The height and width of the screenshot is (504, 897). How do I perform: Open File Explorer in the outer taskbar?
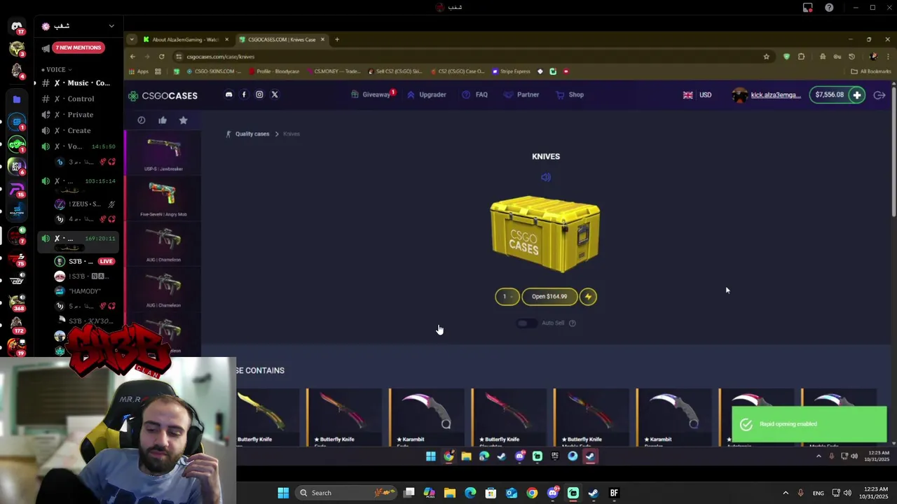[450, 493]
